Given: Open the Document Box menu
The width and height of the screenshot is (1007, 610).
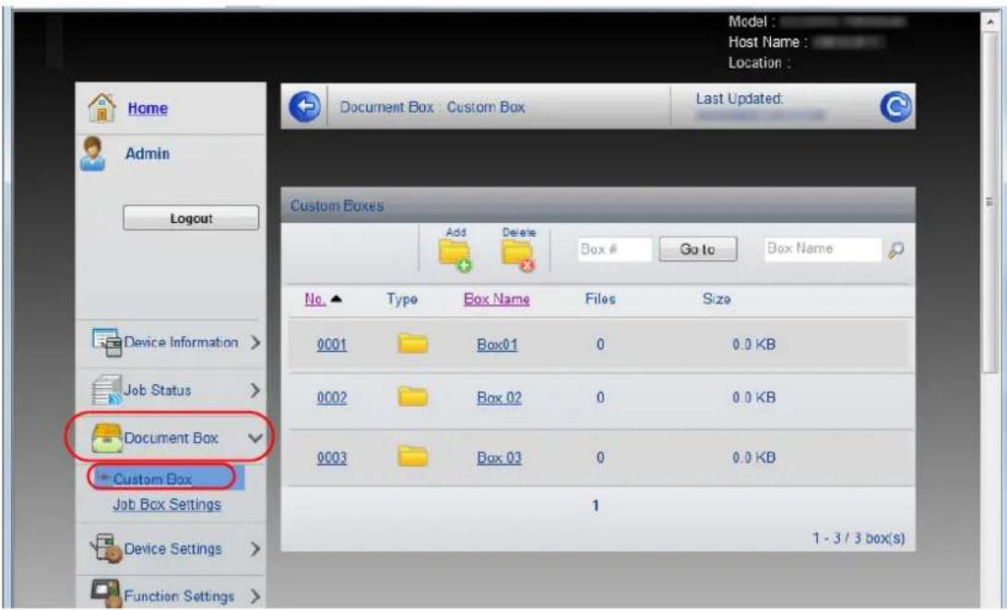Looking at the screenshot, I should (171, 438).
